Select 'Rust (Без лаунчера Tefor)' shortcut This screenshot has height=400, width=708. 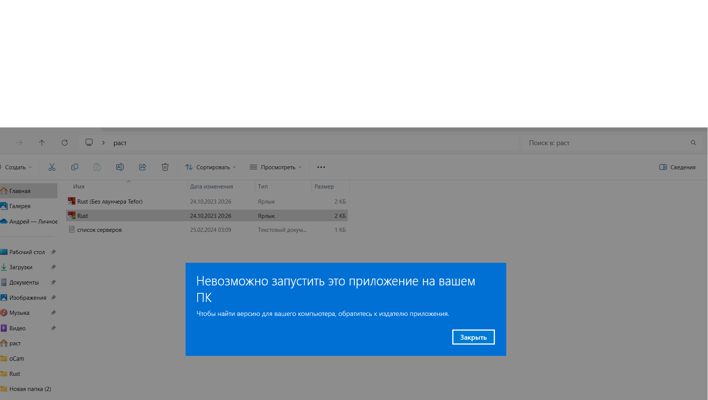(110, 201)
